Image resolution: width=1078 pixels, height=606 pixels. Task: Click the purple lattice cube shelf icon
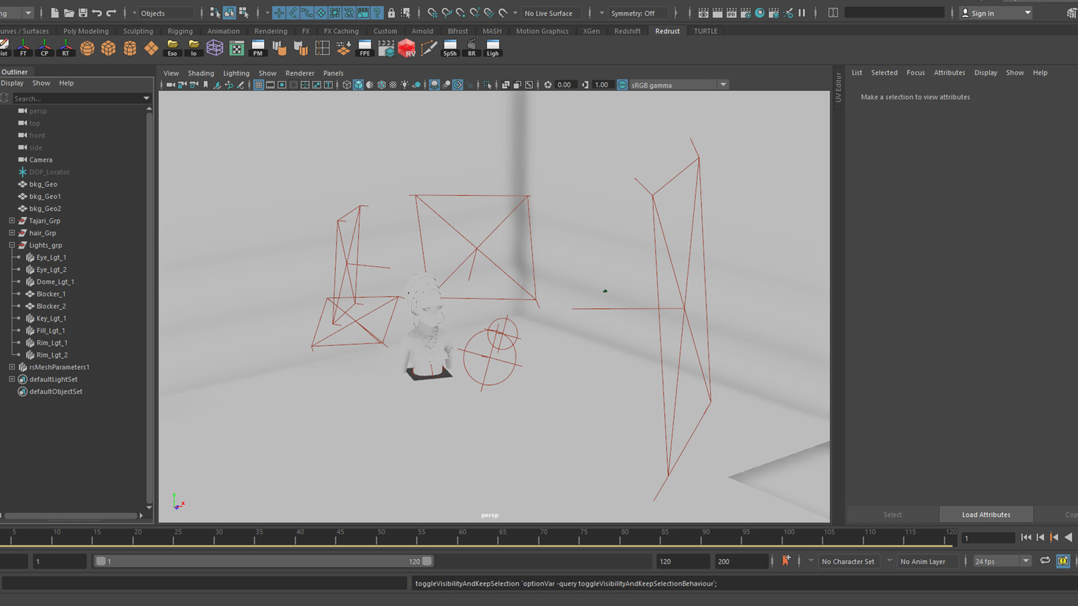pos(215,48)
